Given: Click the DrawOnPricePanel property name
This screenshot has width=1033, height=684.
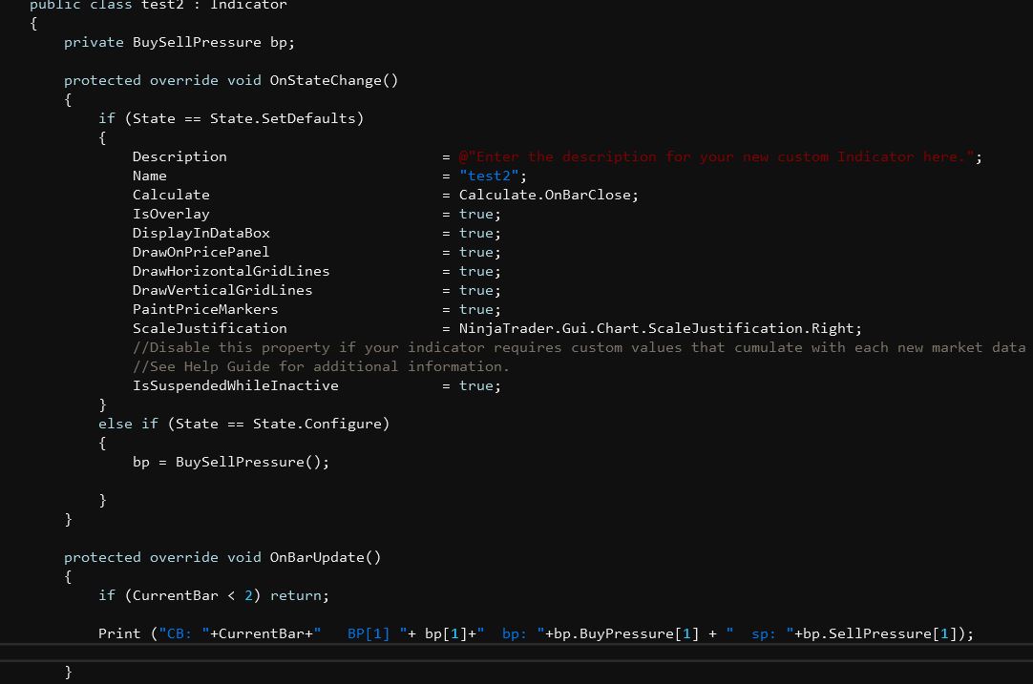Looking at the screenshot, I should coord(200,252).
